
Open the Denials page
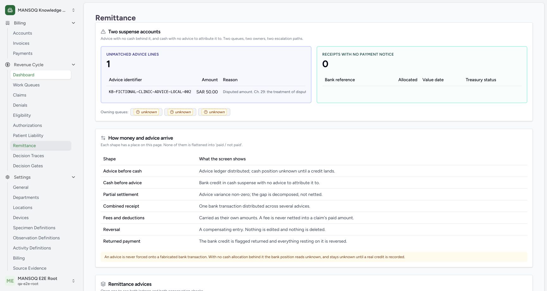point(41,105)
